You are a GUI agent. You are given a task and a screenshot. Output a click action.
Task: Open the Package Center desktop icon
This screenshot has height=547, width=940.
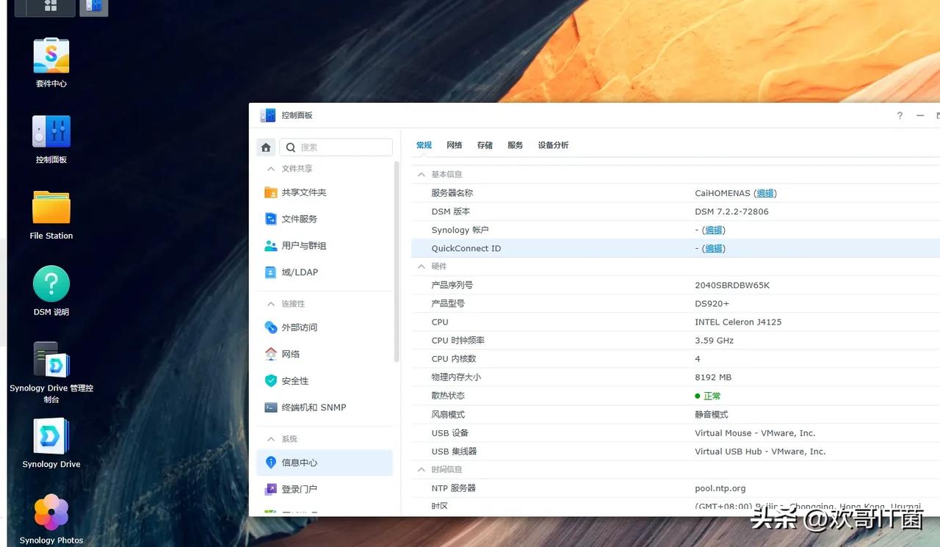click(x=51, y=57)
